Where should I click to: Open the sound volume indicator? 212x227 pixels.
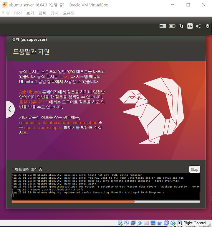coord(198,26)
